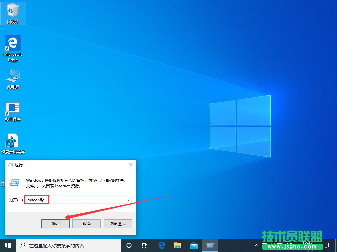Select the active Run dialog taskbar icon

click(x=210, y=245)
